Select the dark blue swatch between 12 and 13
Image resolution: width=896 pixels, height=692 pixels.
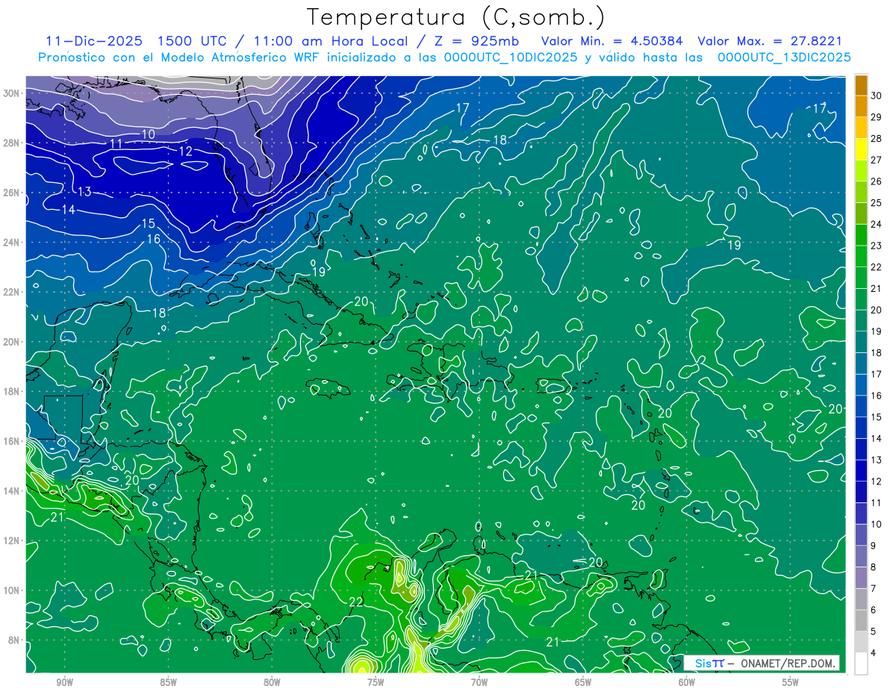pos(861,470)
